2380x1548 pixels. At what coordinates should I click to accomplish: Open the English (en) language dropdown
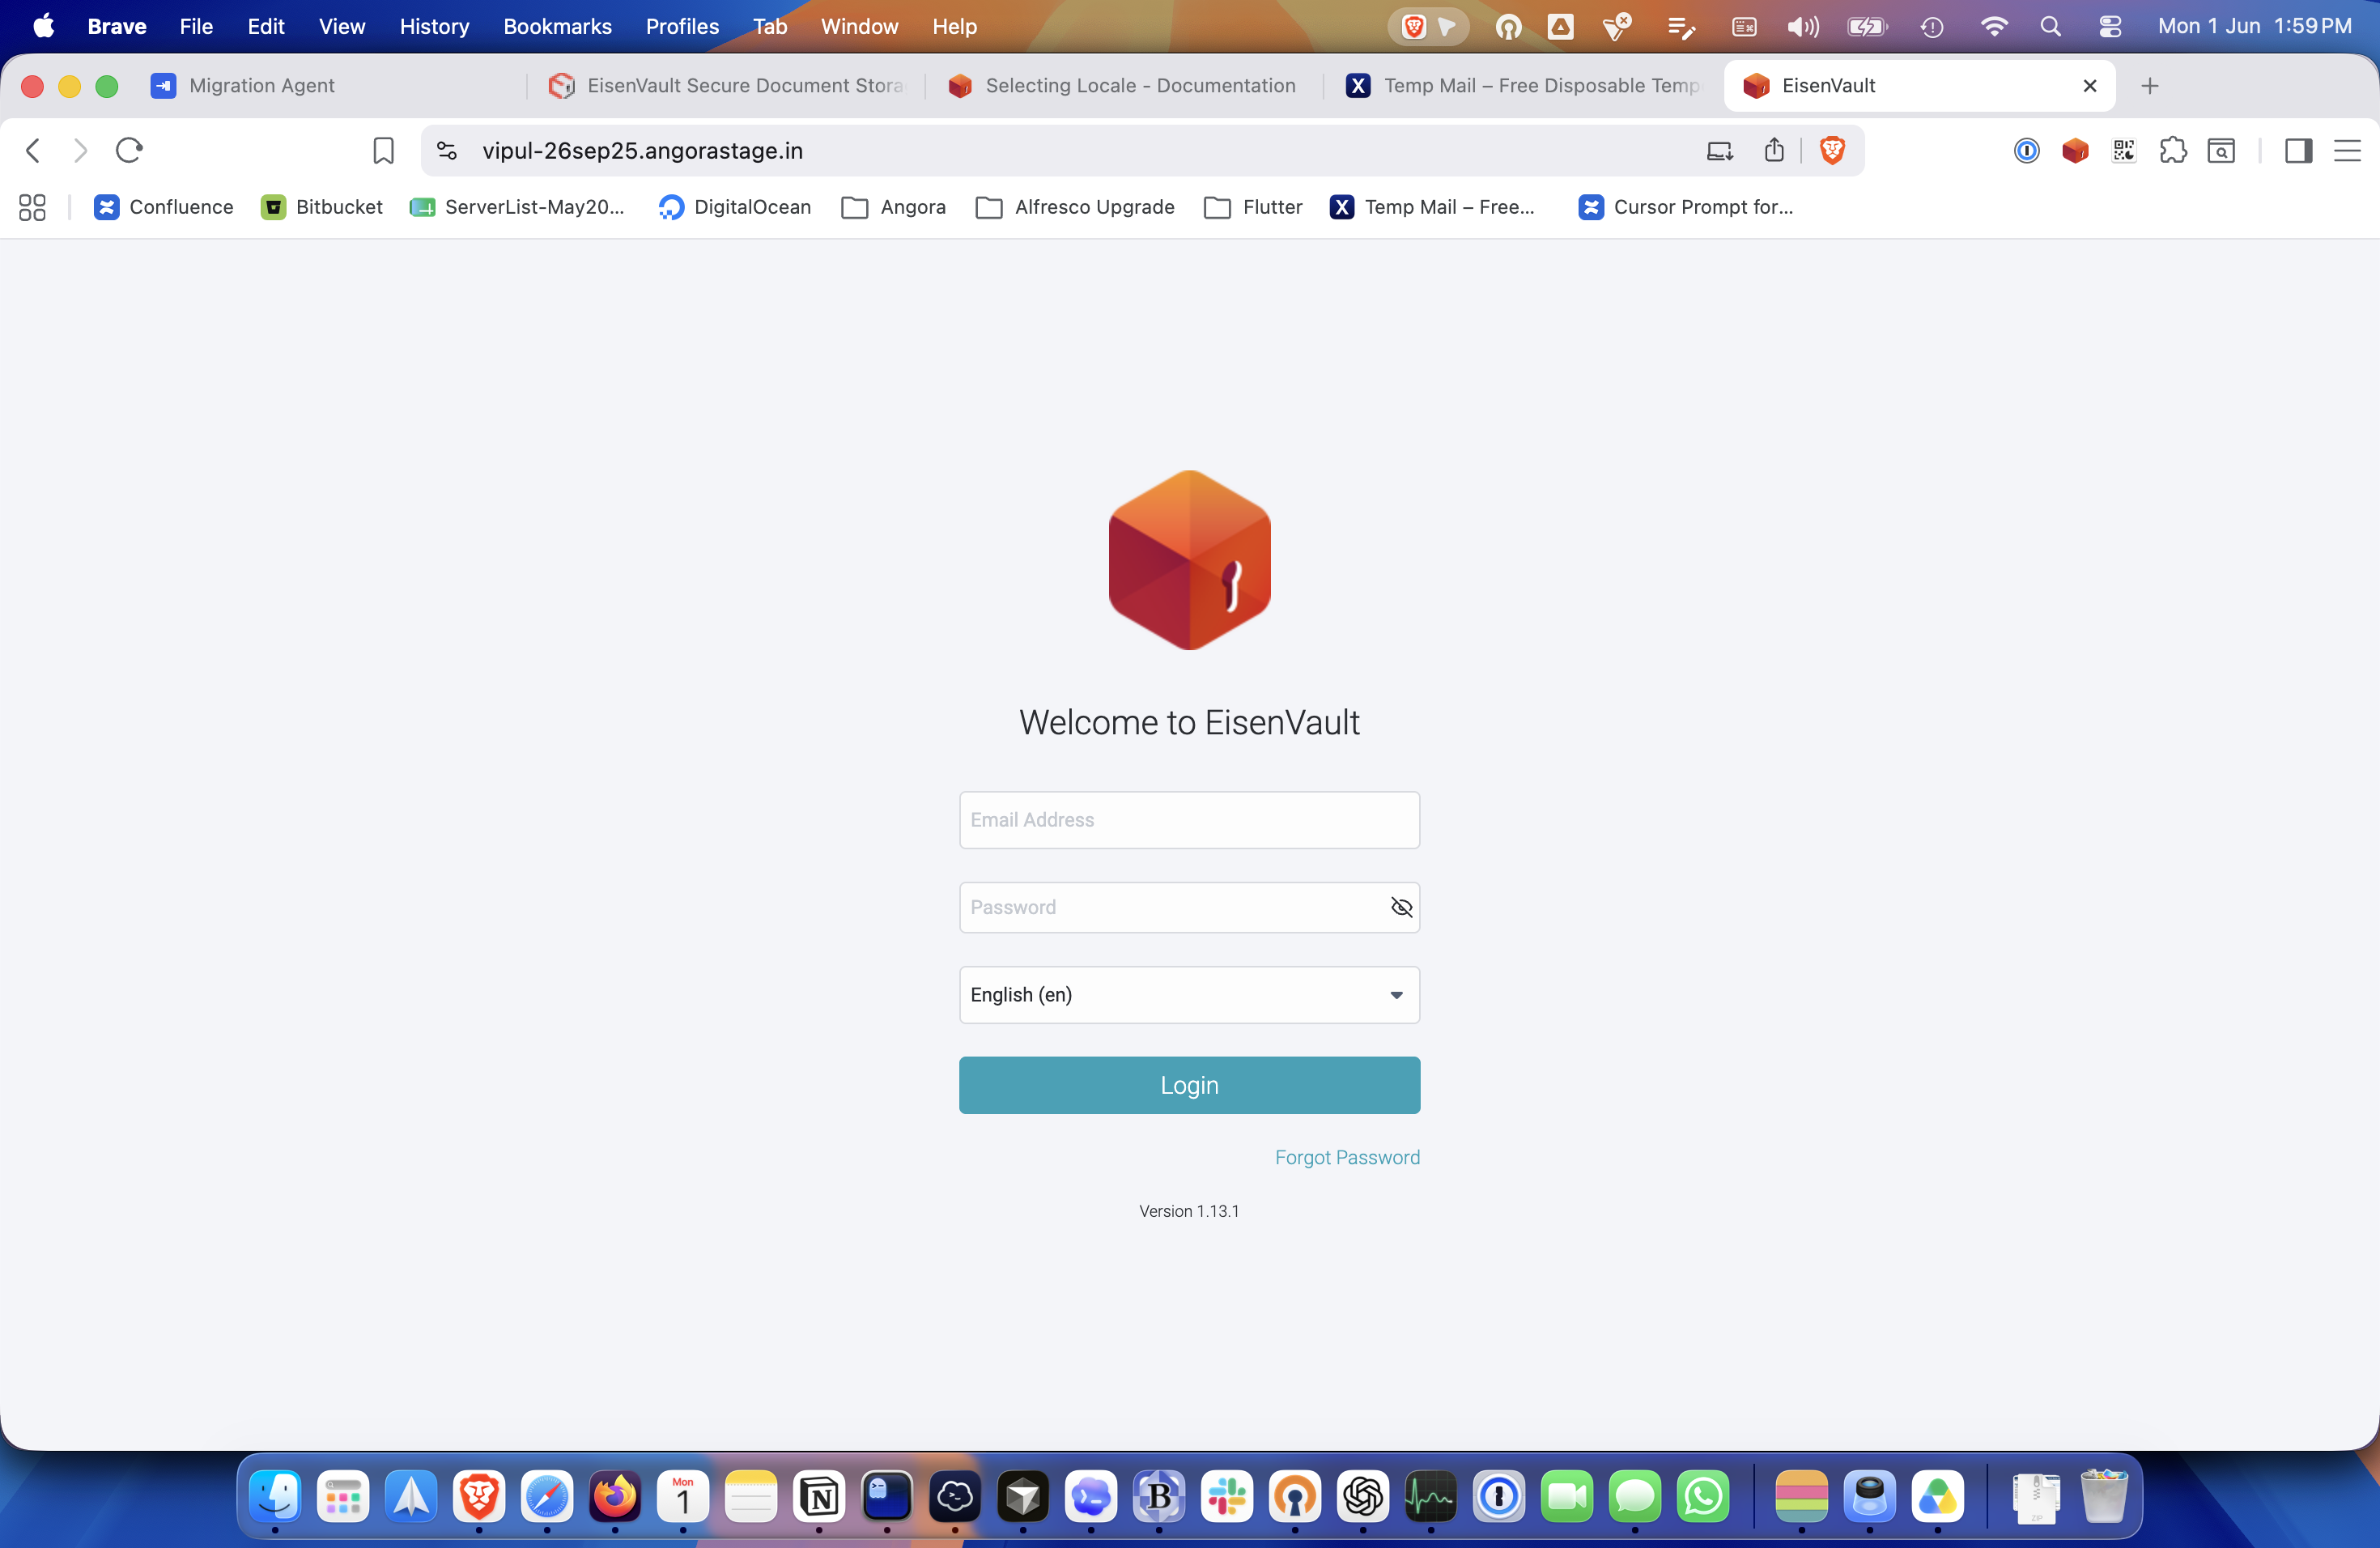click(x=1189, y=994)
